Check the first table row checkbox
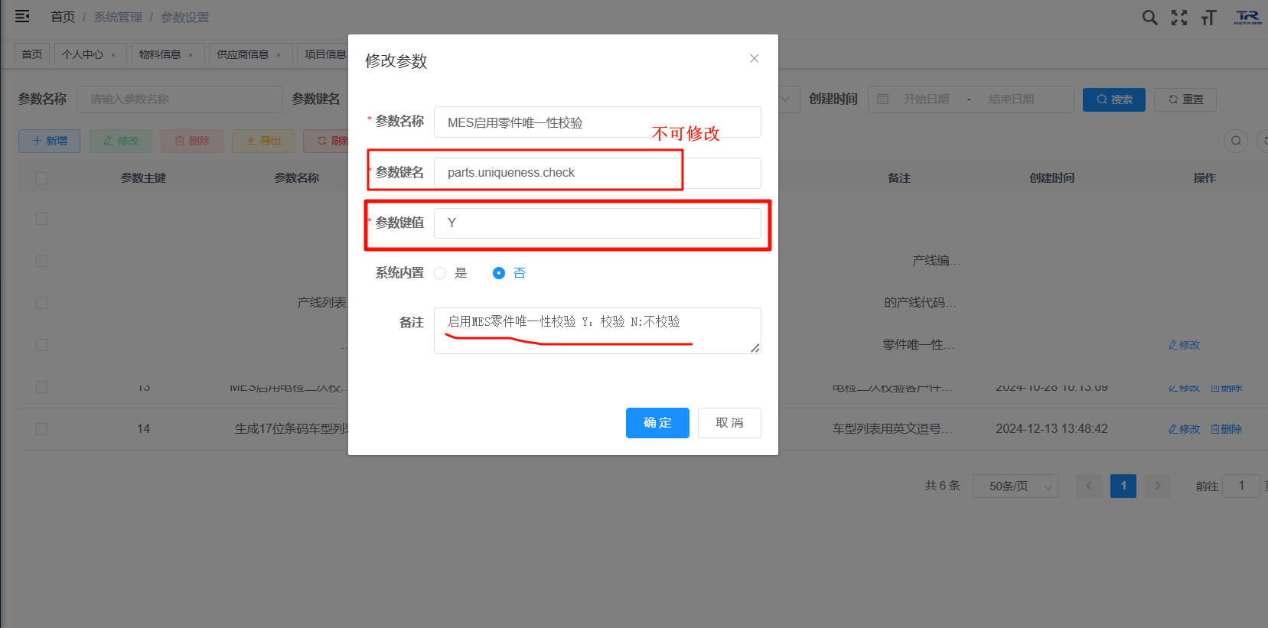Viewport: 1268px width, 628px height. 41,219
